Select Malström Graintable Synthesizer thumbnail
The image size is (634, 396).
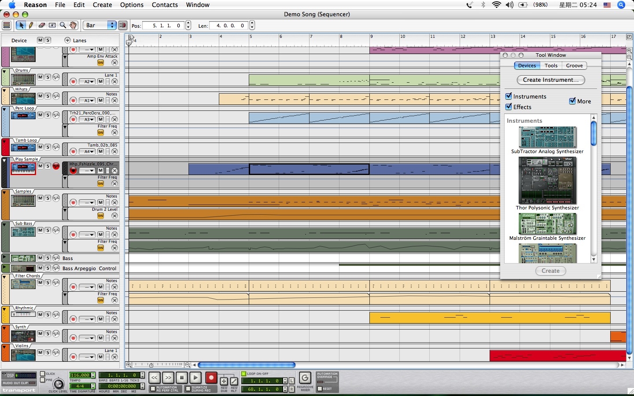click(x=547, y=224)
